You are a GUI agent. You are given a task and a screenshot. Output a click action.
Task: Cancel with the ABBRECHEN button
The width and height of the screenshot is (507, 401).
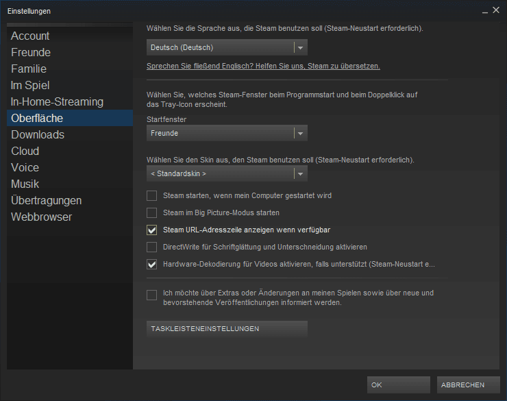[x=469, y=385]
